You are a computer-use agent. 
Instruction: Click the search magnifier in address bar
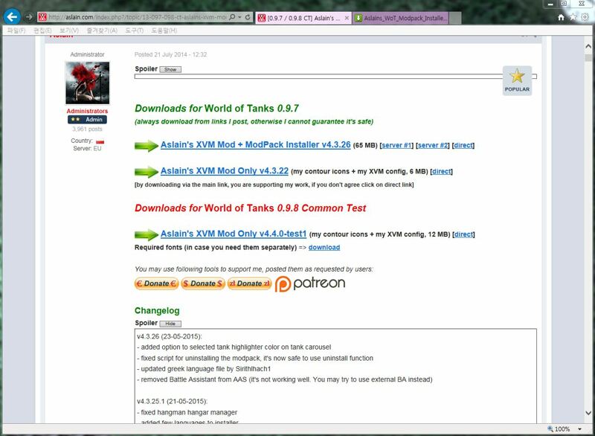tap(232, 17)
